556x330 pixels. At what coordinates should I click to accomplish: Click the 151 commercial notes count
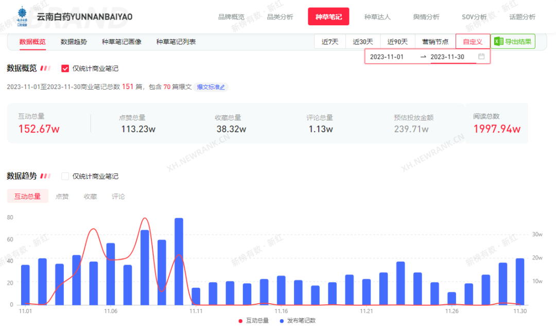coord(128,87)
